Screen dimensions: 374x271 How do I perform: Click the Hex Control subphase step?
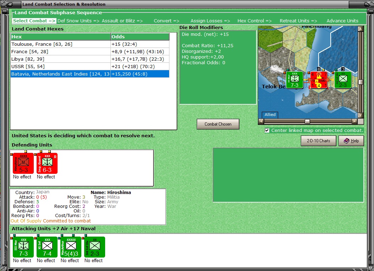click(x=255, y=21)
